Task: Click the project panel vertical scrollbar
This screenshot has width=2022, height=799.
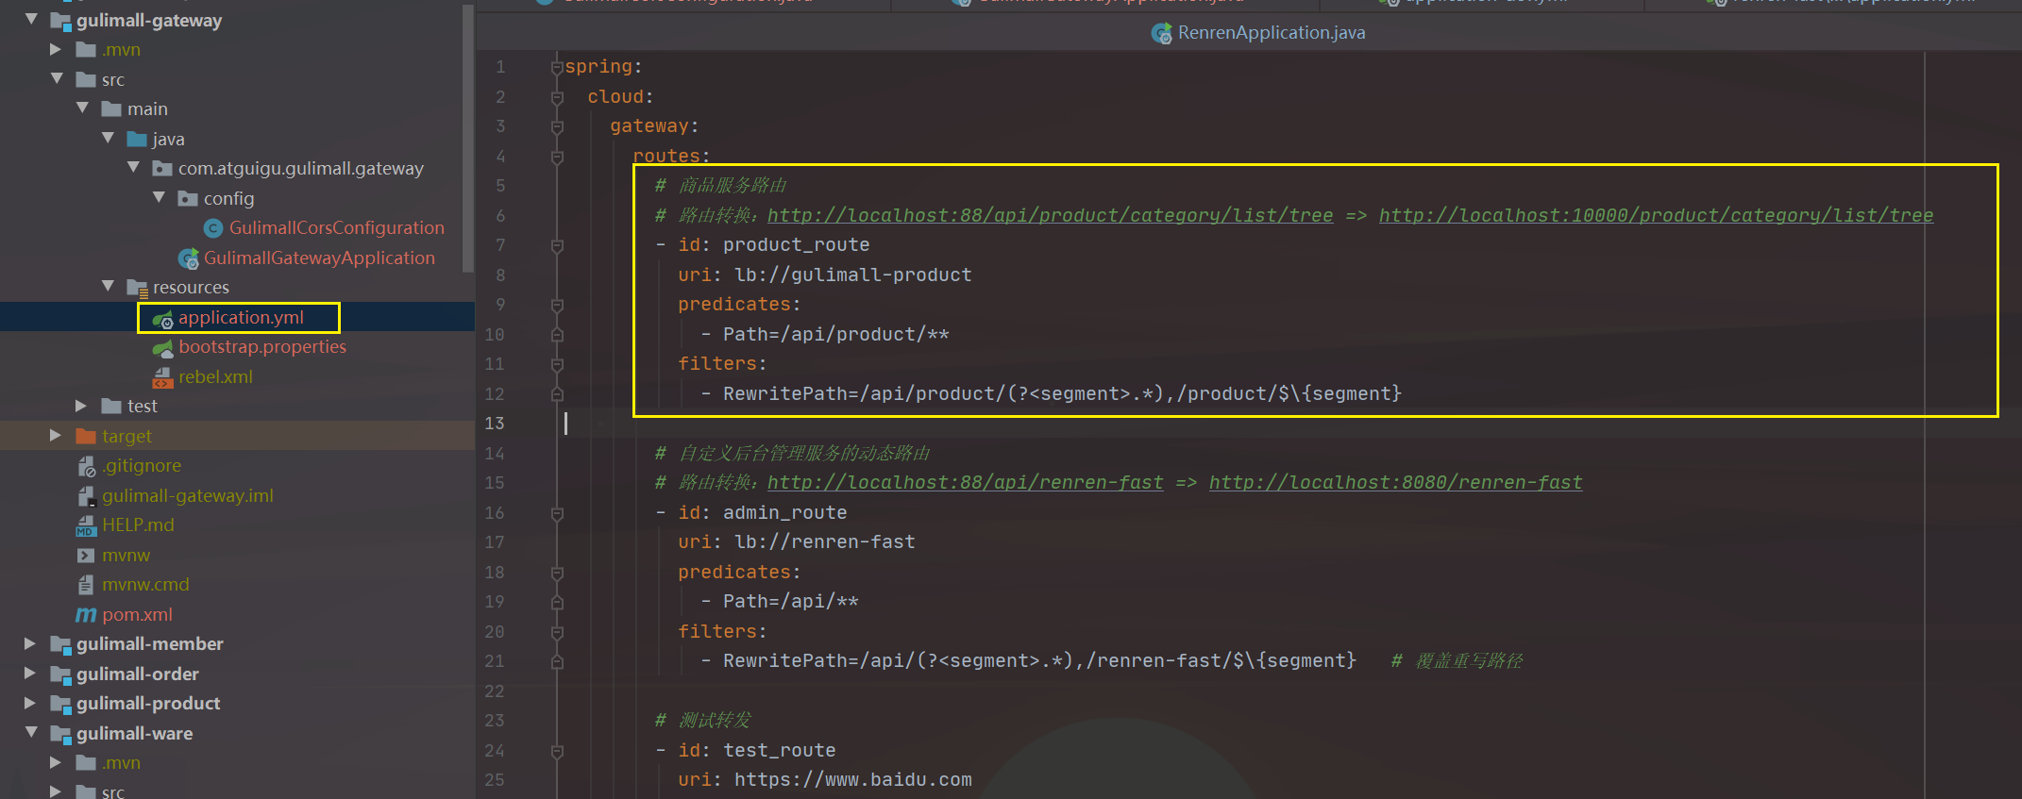Action: [468, 137]
